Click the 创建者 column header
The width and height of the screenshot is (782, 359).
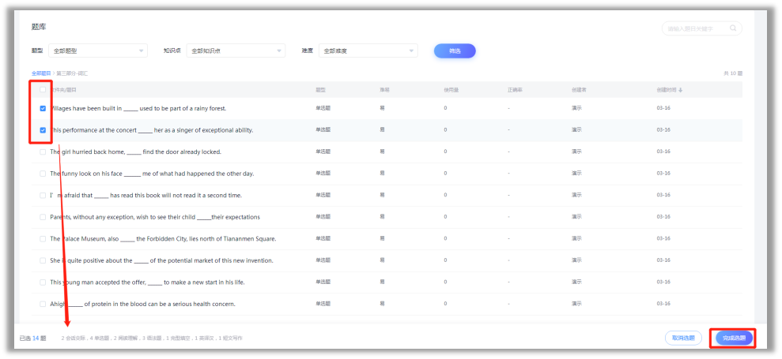point(579,90)
